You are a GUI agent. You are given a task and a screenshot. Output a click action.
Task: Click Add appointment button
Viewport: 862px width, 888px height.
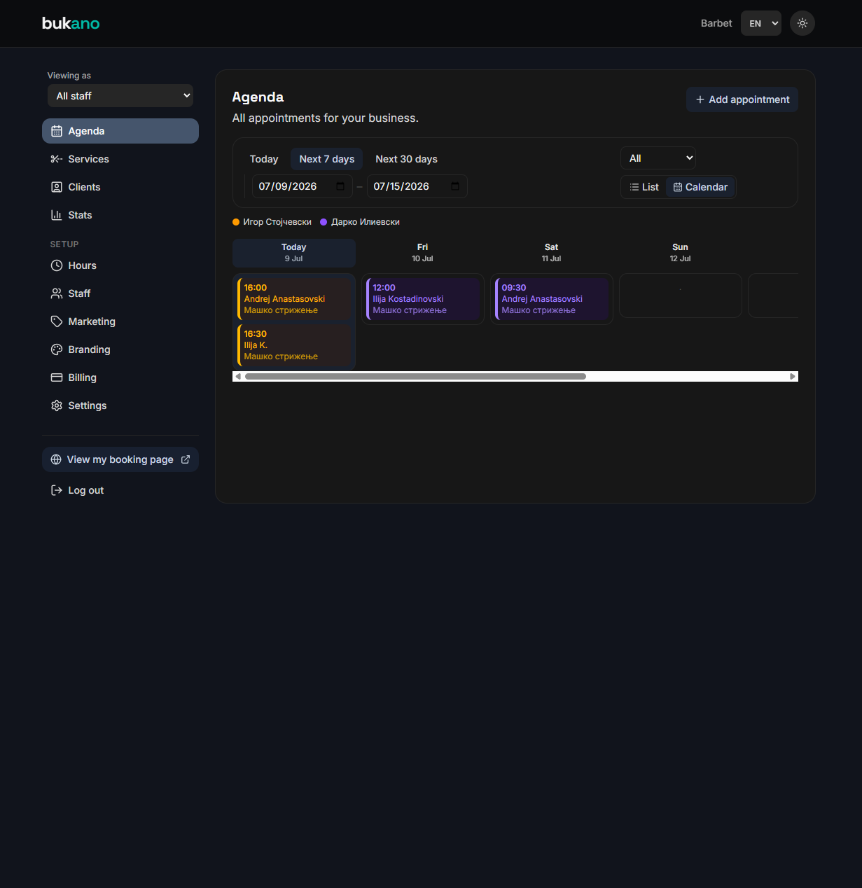[742, 99]
